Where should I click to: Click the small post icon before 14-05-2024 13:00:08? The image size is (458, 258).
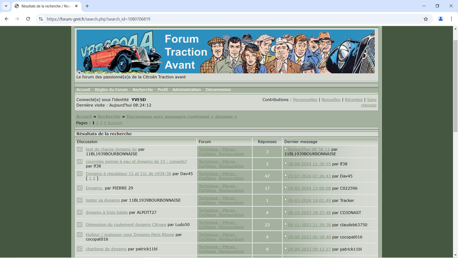click(x=286, y=187)
